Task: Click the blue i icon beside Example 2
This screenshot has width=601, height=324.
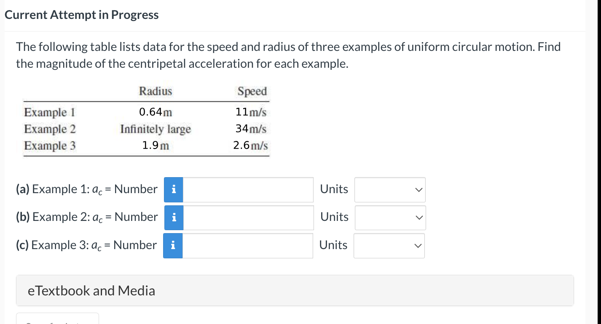Action: (x=174, y=218)
